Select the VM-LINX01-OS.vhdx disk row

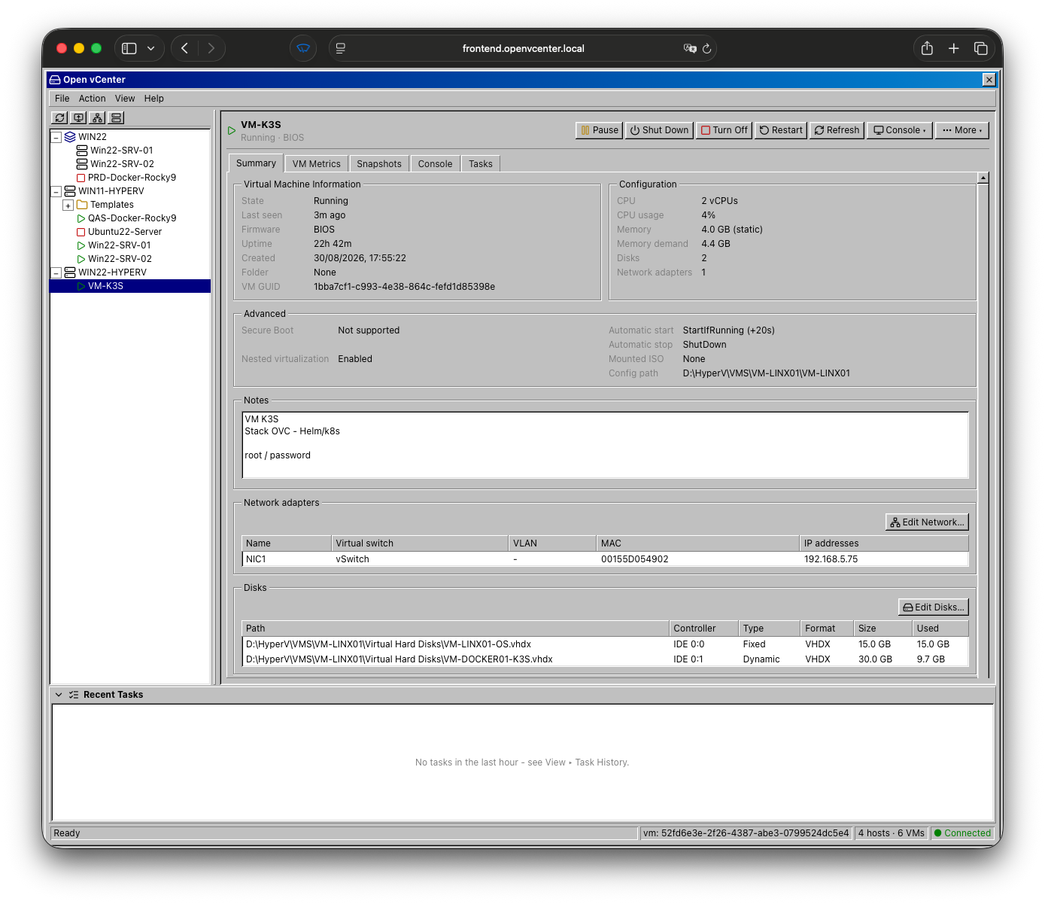pyautogui.click(x=605, y=644)
